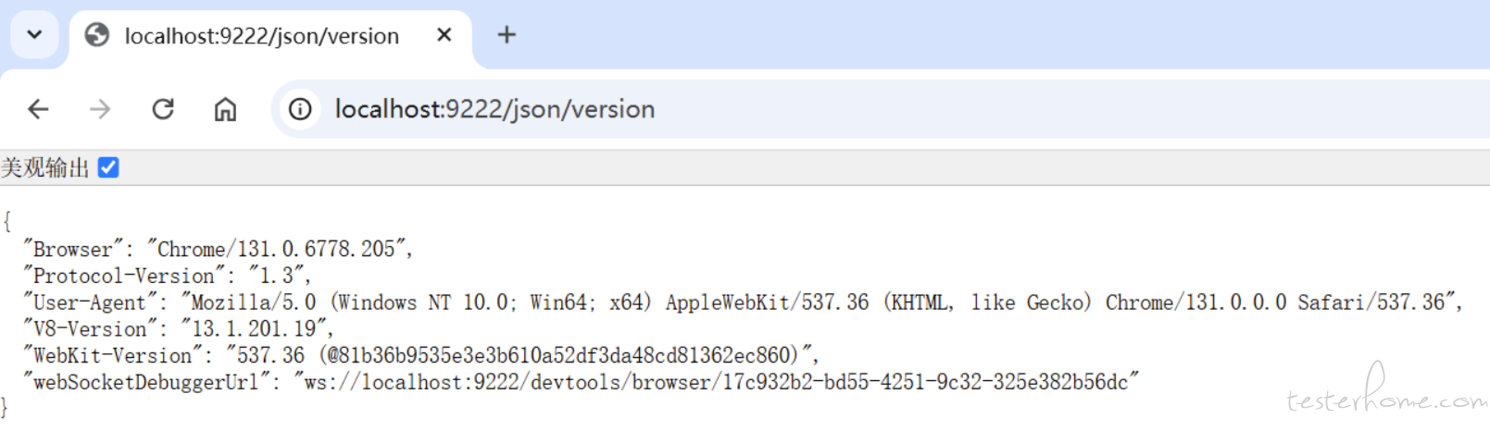Uncheck the 美观输出 pretty-print checkbox
The width and height of the screenshot is (1490, 431).
tap(108, 167)
